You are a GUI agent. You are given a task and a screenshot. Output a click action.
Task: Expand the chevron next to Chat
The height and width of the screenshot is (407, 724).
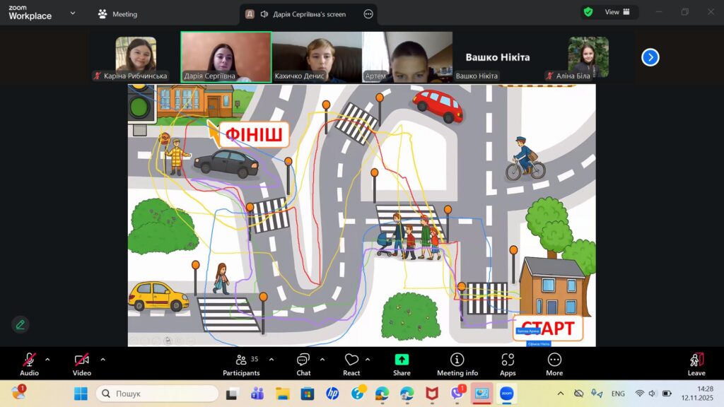(322, 360)
